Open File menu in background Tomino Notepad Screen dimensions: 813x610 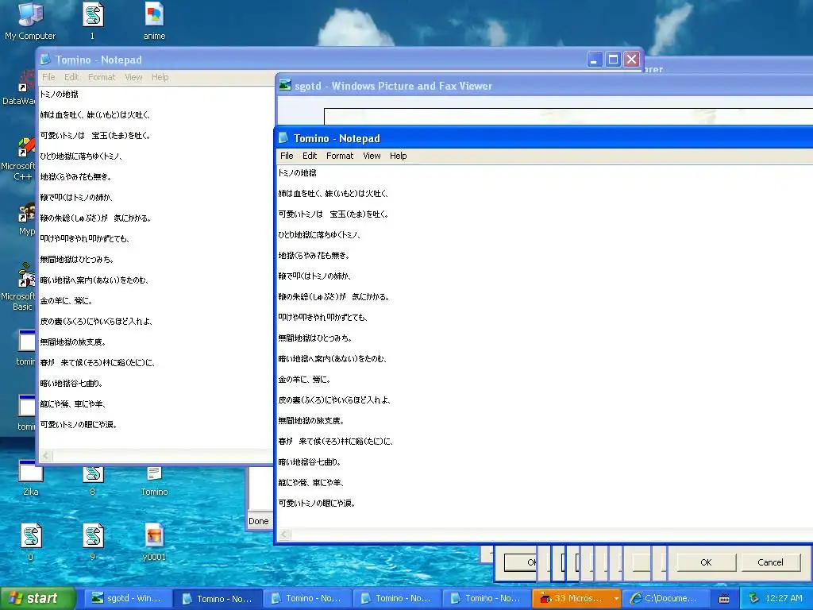(x=48, y=77)
